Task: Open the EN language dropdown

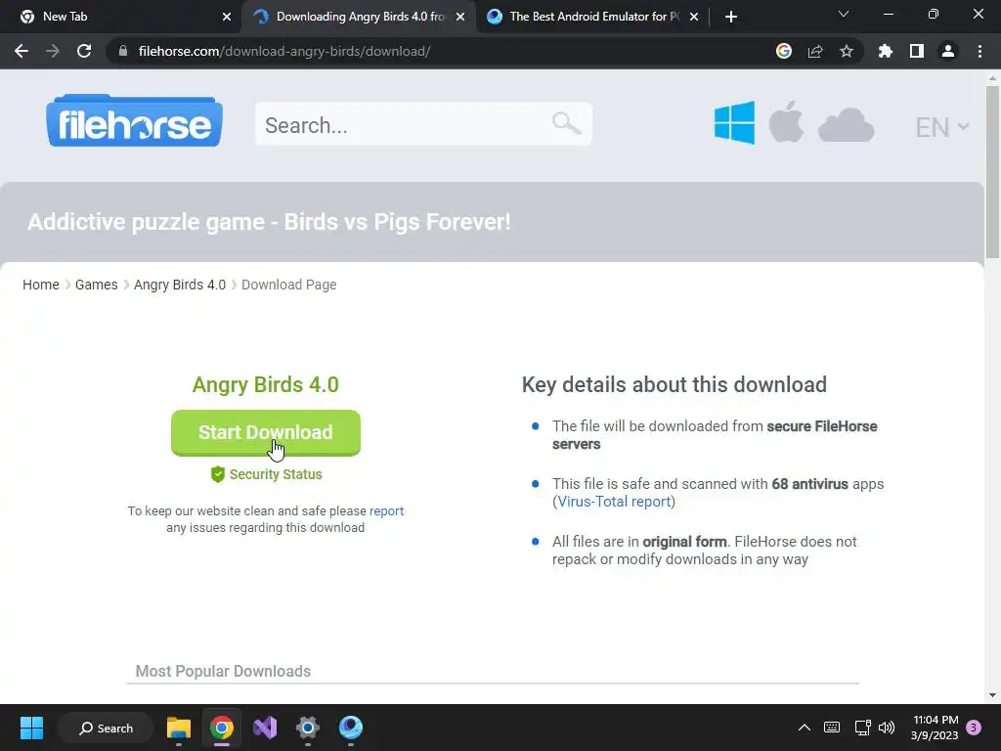Action: point(942,127)
